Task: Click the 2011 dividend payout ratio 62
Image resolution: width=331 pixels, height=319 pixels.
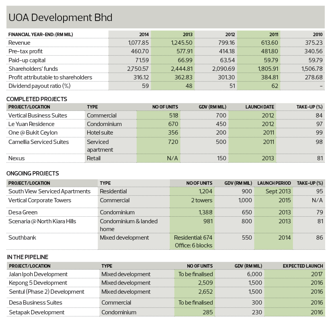Action: pos(275,86)
